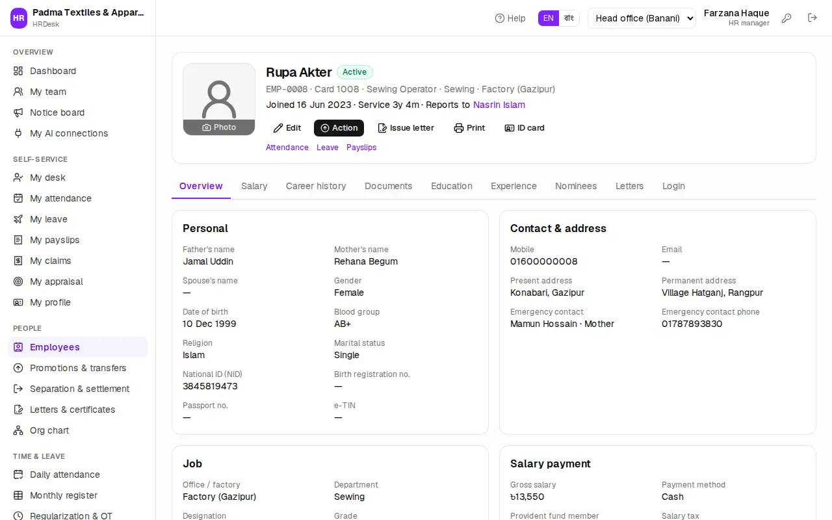Click the Help link in the header

(x=510, y=18)
